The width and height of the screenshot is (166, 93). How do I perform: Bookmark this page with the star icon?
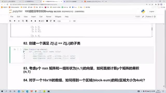(x=152, y=4)
